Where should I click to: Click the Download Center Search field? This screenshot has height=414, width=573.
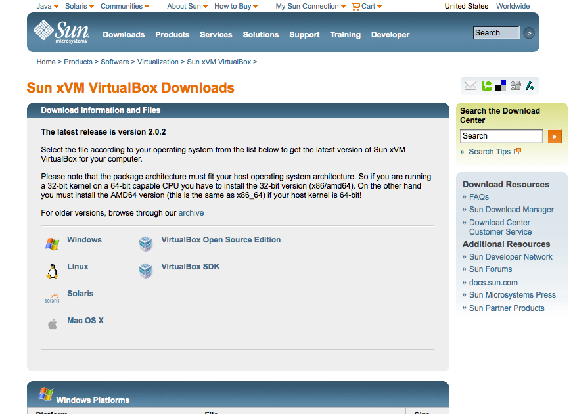tap(501, 136)
